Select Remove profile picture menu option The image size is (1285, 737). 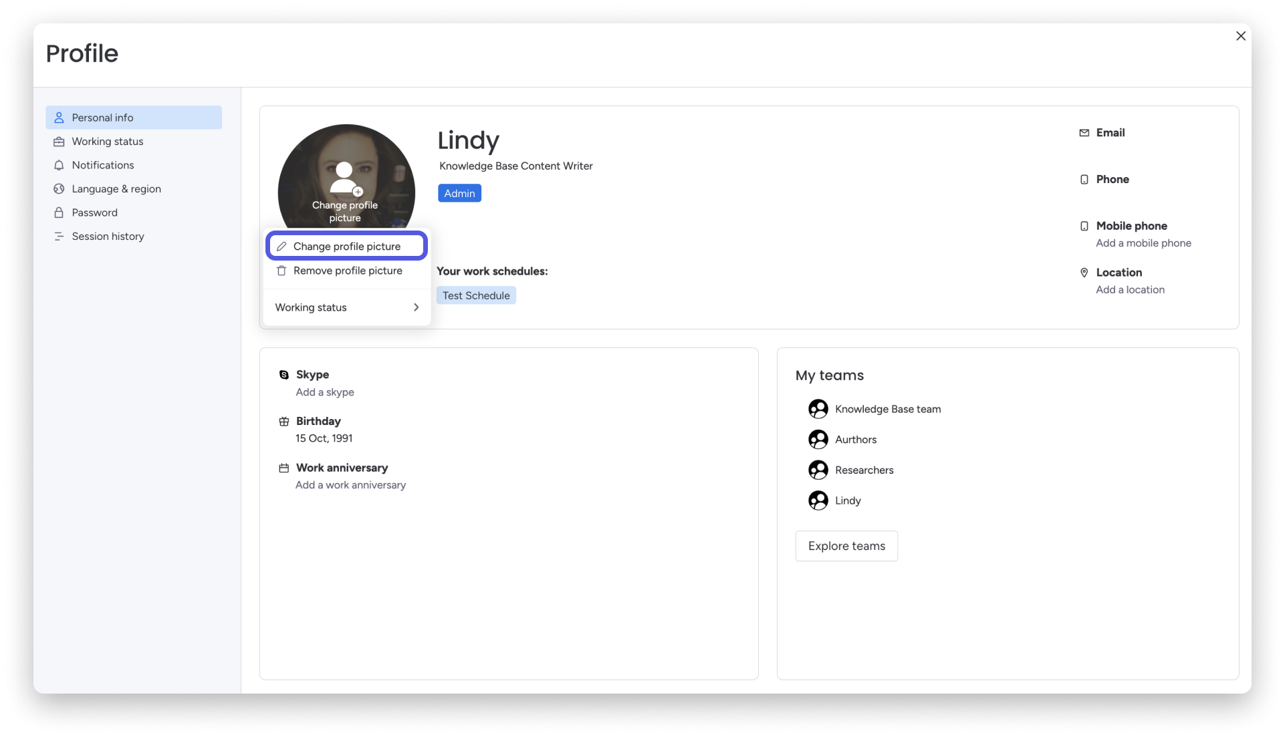point(347,271)
